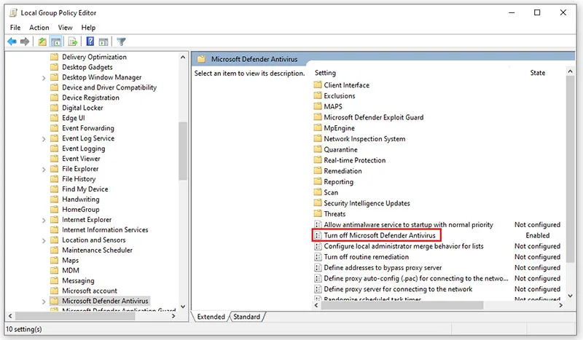The image size is (583, 340).
Task: Expand the Internet Explorer tree node
Action: [44, 221]
